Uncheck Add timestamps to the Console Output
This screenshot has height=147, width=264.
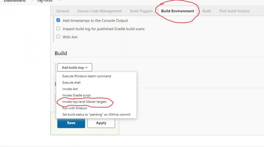coord(58,20)
